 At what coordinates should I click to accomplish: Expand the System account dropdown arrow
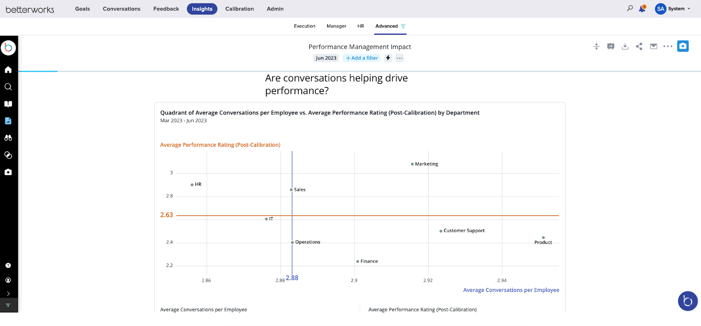pos(689,9)
